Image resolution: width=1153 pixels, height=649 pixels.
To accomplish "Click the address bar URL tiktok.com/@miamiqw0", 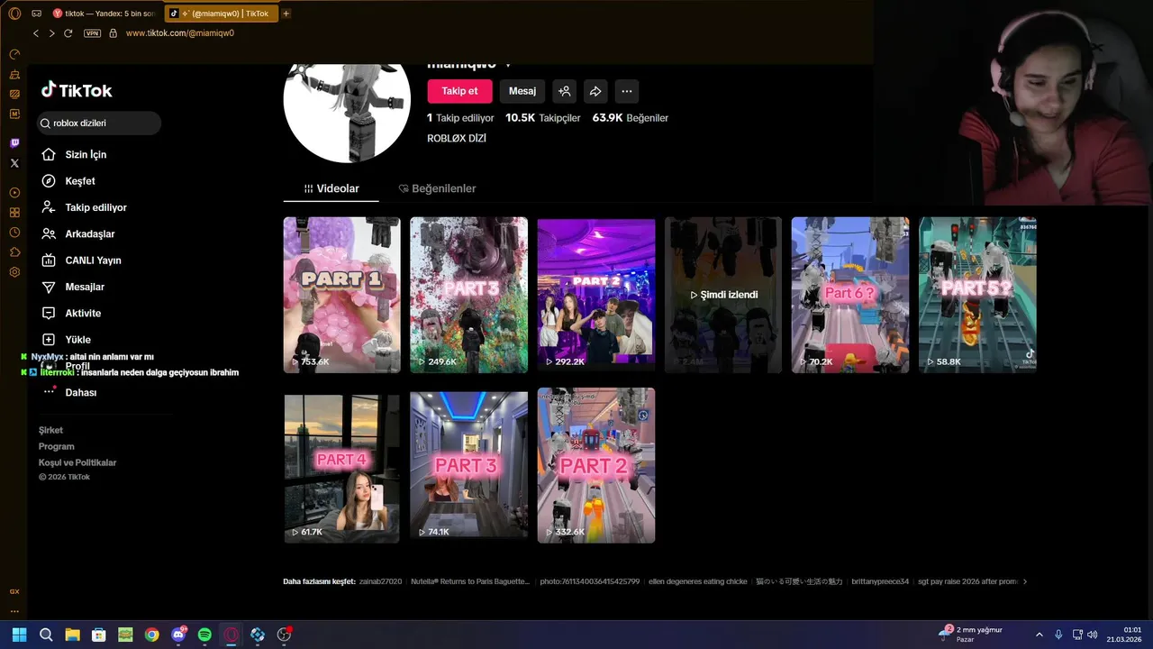I will click(180, 33).
